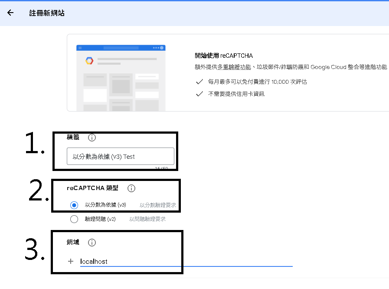The width and height of the screenshot is (389, 289).
Task: Click the plus icon to add domain
Action: tap(71, 261)
